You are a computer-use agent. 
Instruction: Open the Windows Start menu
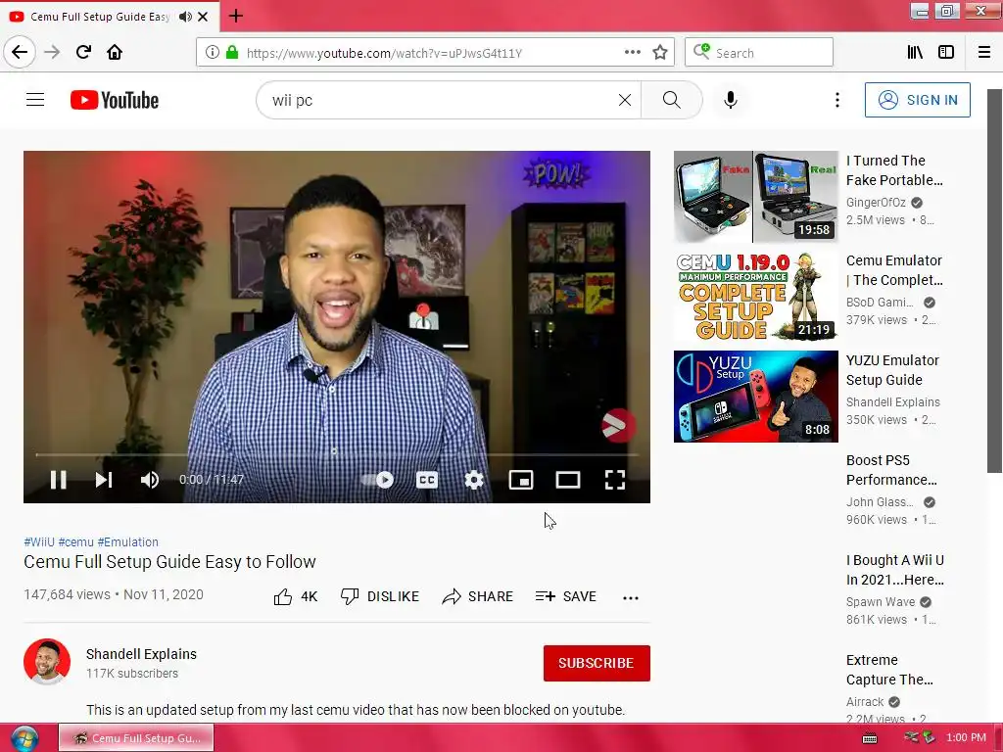click(24, 738)
